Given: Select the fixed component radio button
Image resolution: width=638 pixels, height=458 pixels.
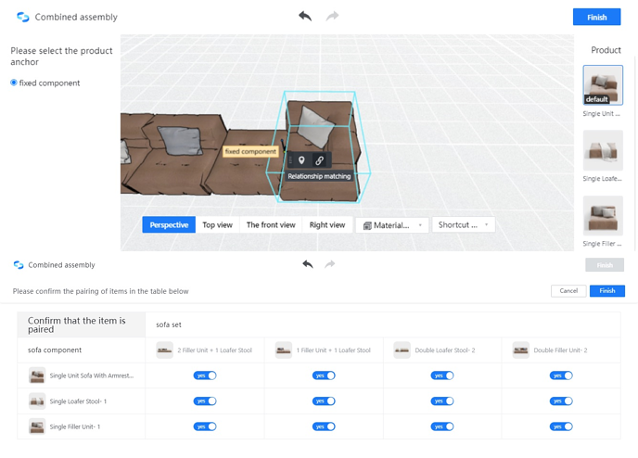Looking at the screenshot, I should pyautogui.click(x=14, y=83).
